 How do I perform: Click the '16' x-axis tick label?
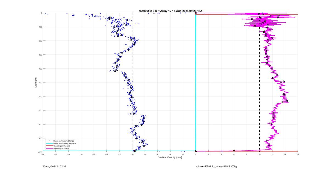[298, 154]
